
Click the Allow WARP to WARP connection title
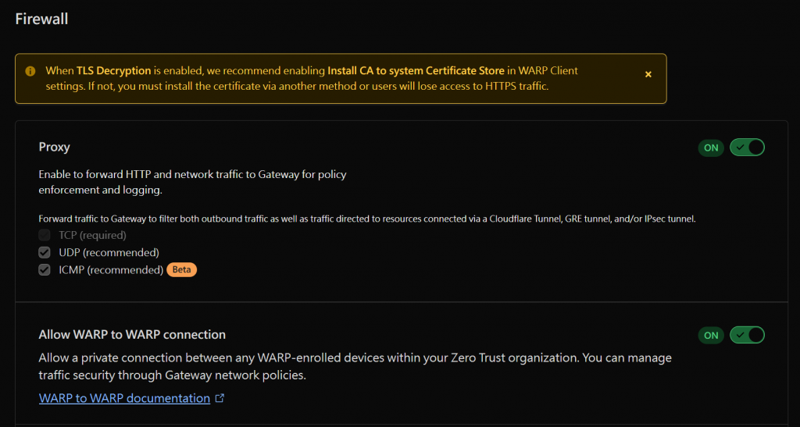coord(132,335)
